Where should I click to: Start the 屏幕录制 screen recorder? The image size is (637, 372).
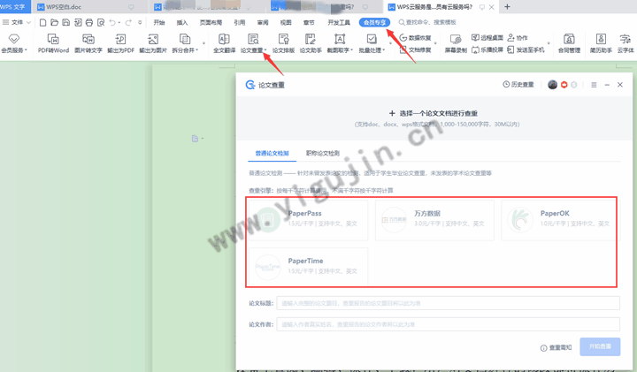[x=456, y=43]
